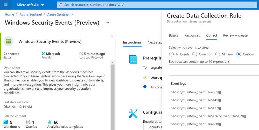Click the Configuration tools icon
The image size is (259, 130).
[133, 114]
